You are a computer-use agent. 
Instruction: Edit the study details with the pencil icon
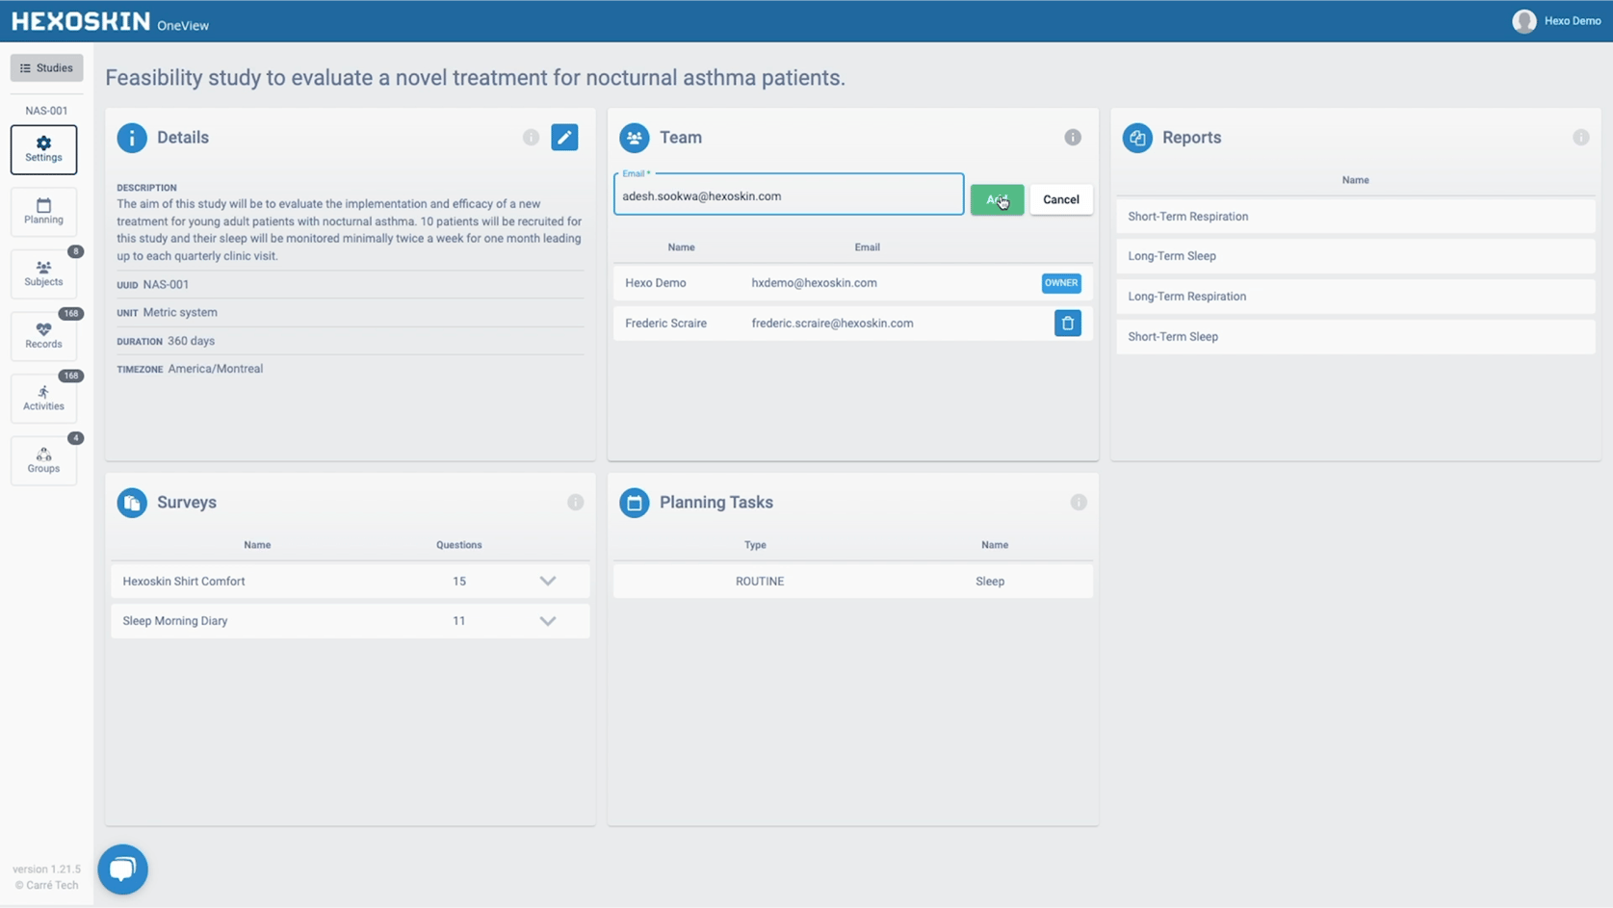point(565,137)
